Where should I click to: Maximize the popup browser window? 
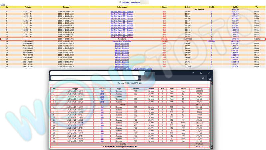click(x=201, y=72)
